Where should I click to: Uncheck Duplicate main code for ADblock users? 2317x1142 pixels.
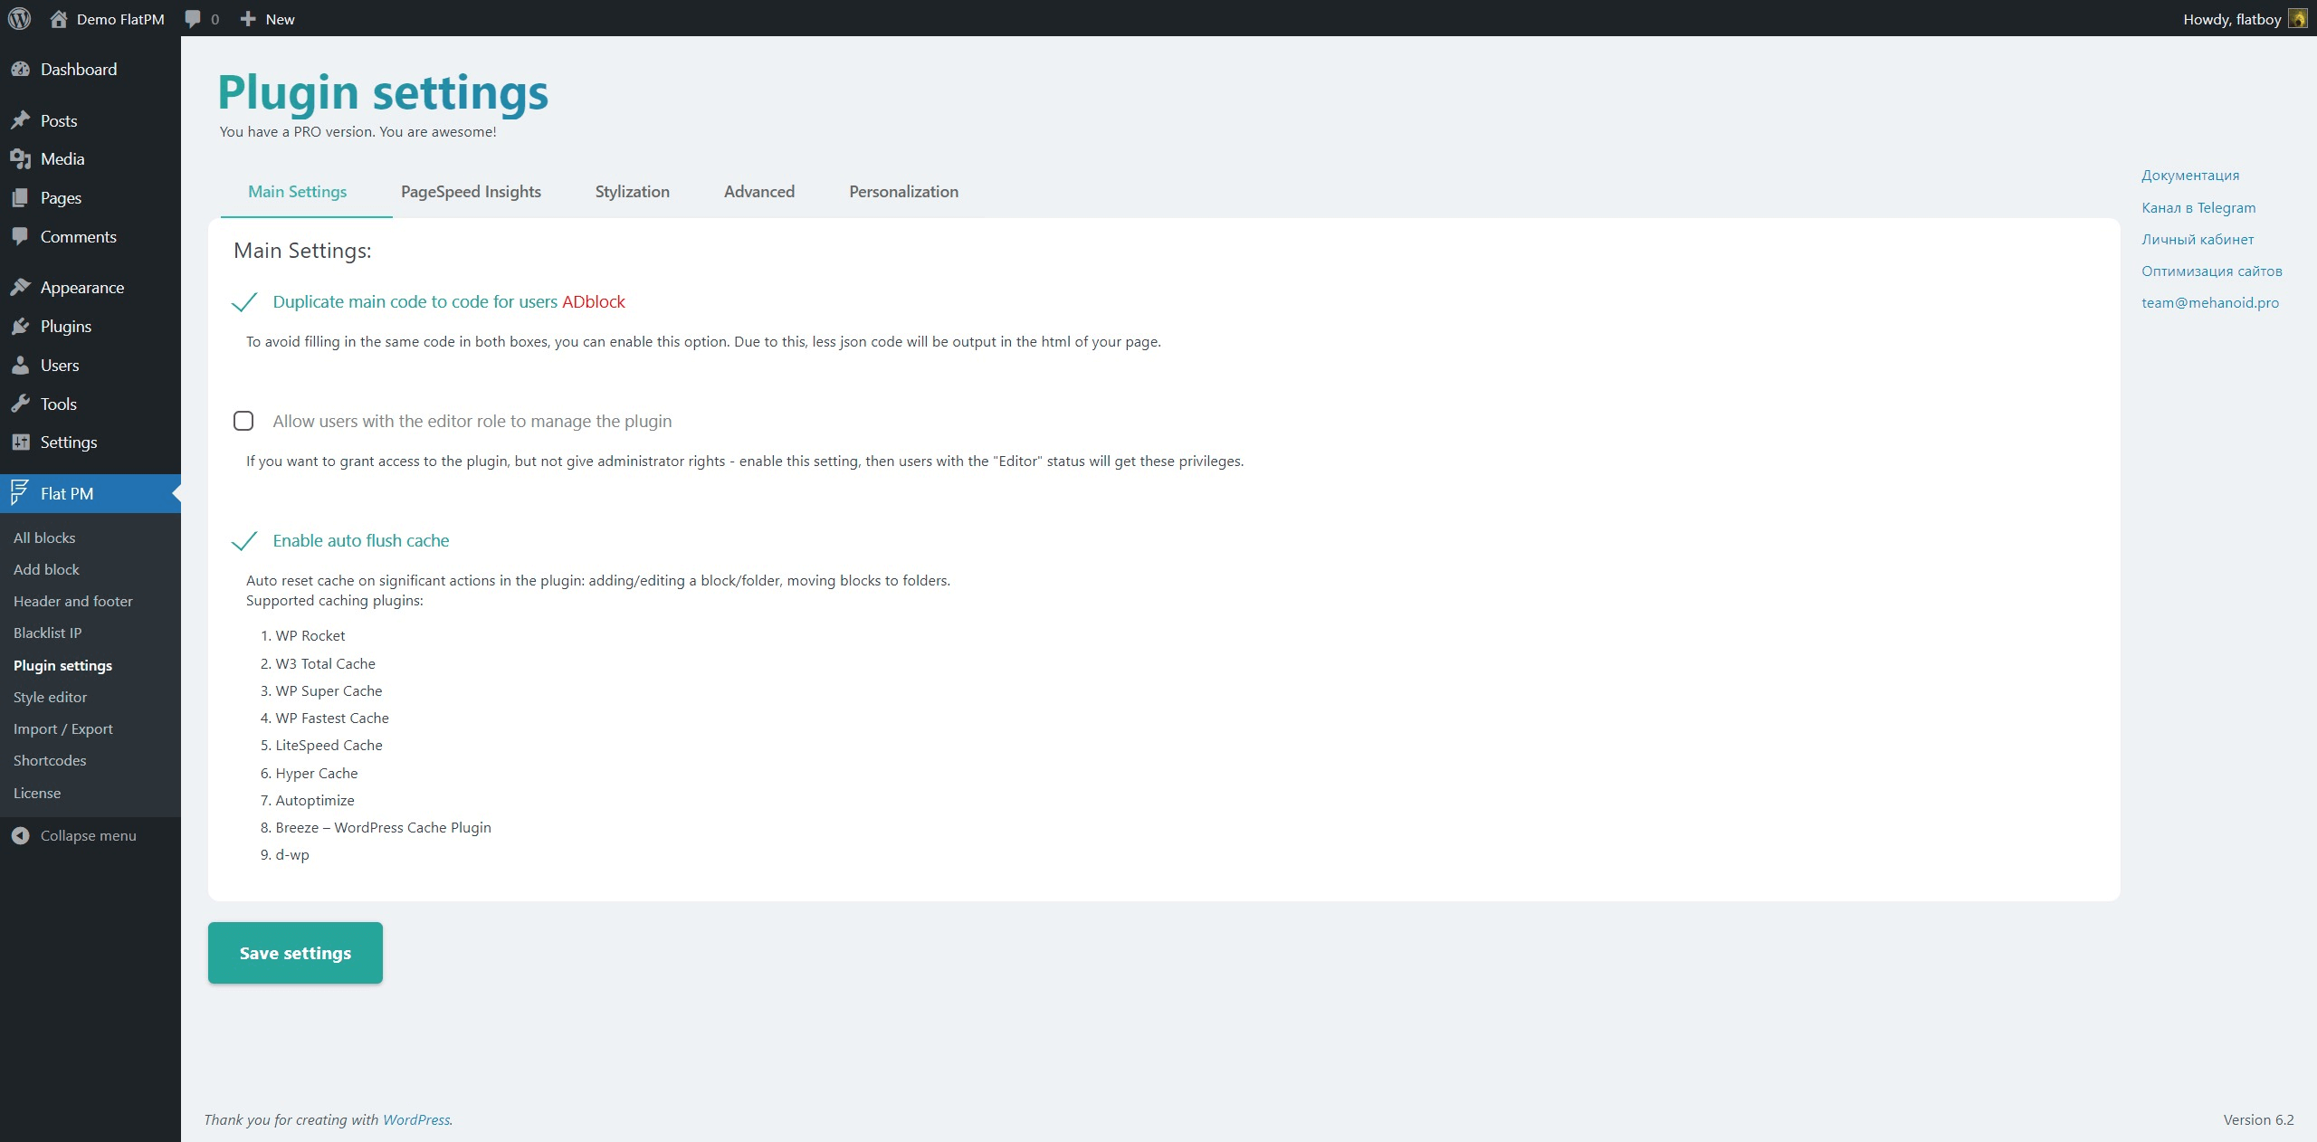[x=244, y=302]
